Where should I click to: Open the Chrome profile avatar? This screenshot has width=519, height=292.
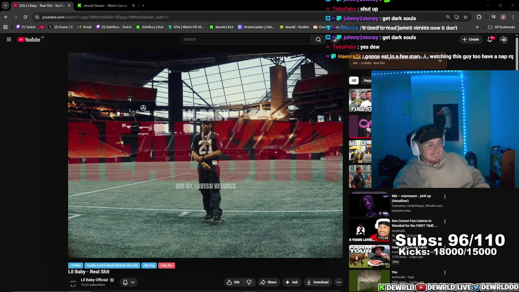(503, 17)
